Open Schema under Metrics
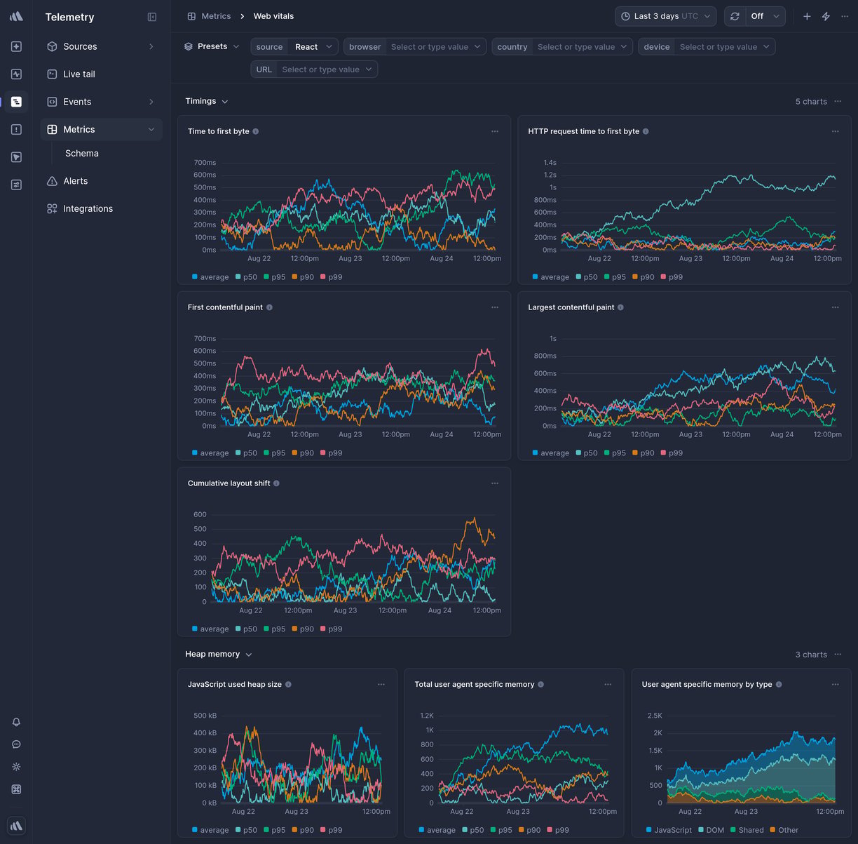858x844 pixels. 82,154
